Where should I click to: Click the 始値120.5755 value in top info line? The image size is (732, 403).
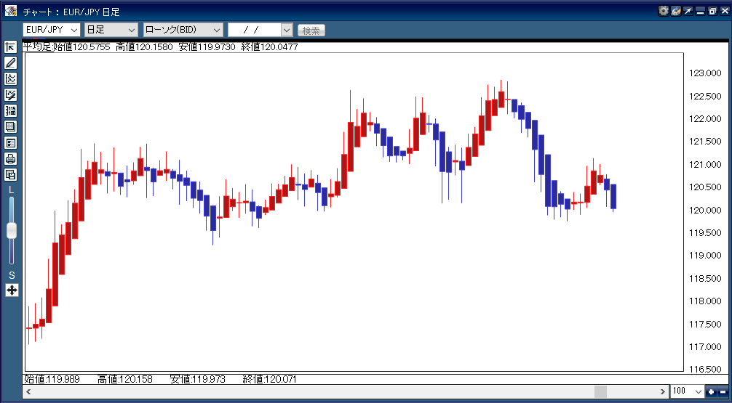click(81, 47)
